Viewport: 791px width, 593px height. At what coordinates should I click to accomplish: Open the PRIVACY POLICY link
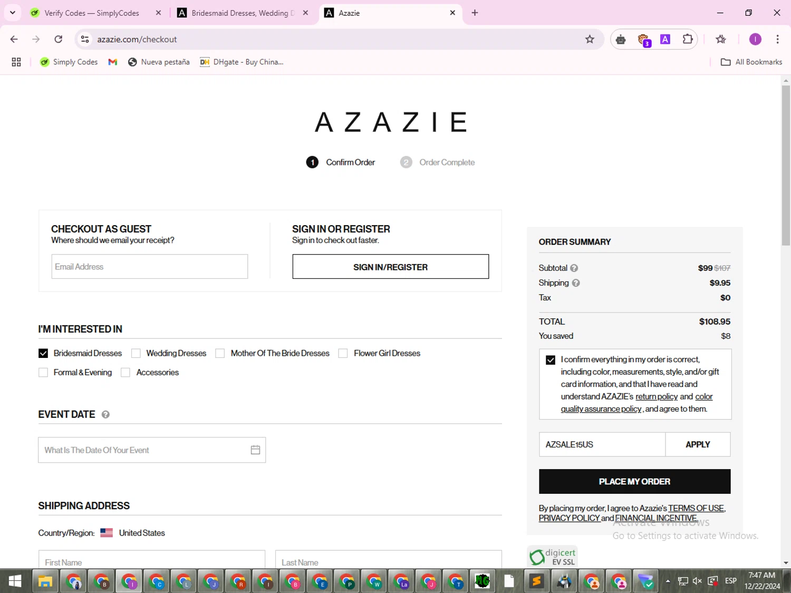pos(569,518)
